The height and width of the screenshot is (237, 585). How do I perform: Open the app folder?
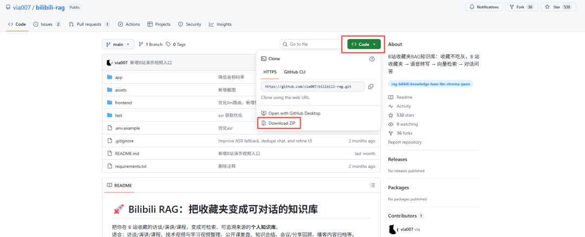pos(119,77)
